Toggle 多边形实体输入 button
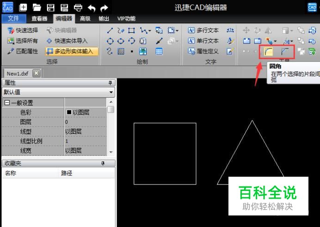 click(x=72, y=51)
